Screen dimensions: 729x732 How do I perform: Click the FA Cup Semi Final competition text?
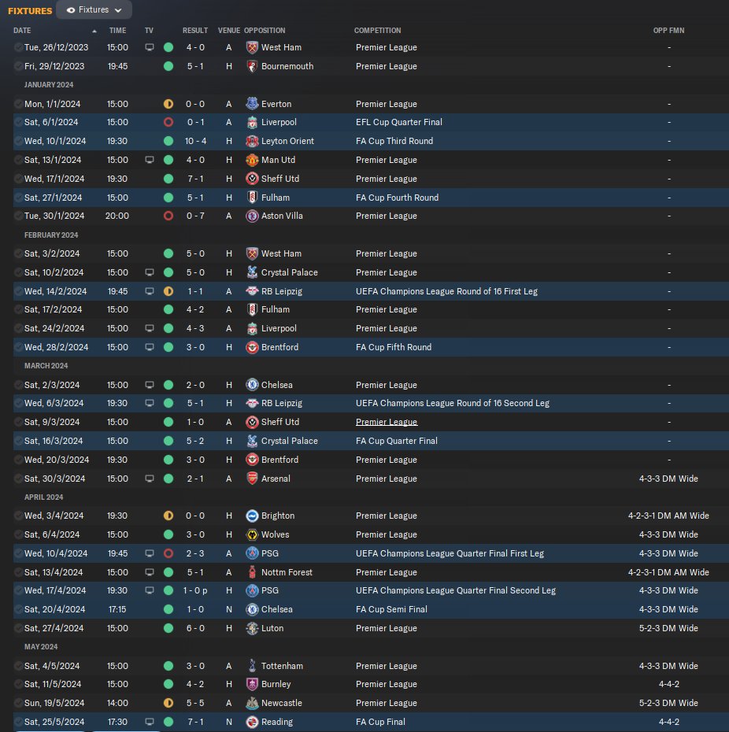pos(391,609)
